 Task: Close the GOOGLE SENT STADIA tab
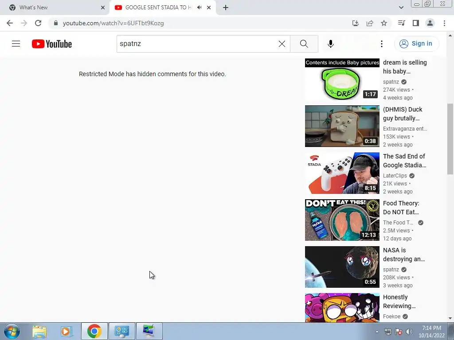point(209,8)
